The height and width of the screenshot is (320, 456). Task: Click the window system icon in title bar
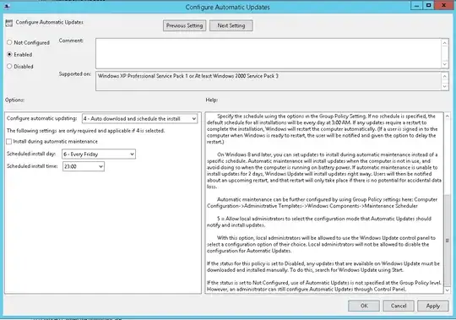coord(7,7)
